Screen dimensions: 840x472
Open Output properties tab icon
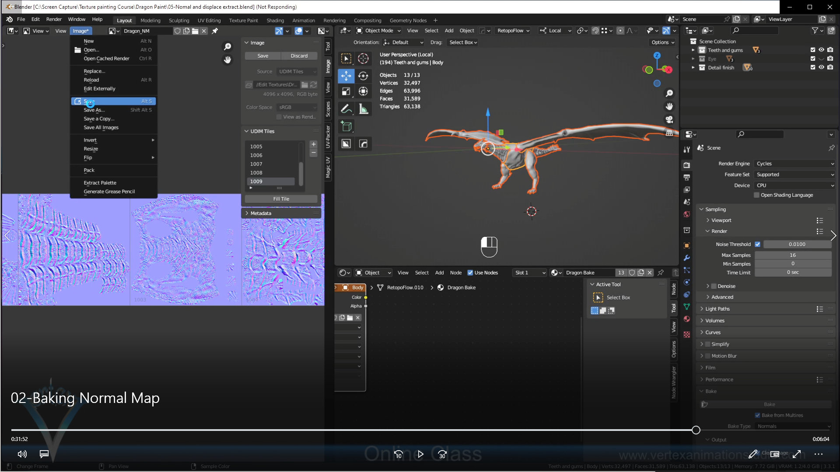[x=687, y=177]
